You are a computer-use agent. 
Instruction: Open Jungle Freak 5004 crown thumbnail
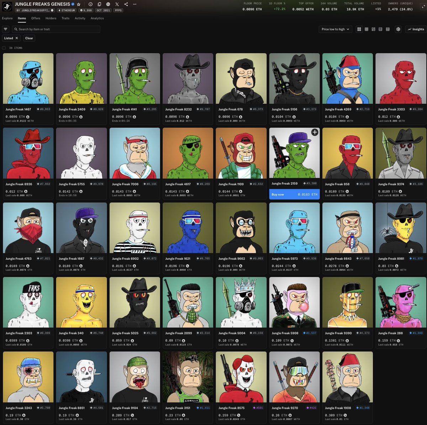pos(241,302)
